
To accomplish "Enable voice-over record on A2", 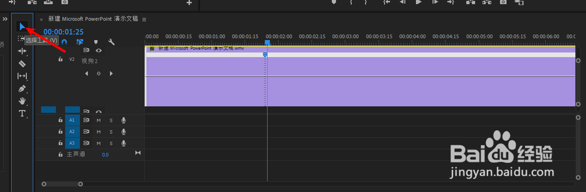I will (x=123, y=131).
